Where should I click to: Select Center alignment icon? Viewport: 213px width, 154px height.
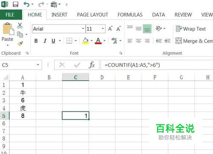click(x=138, y=41)
